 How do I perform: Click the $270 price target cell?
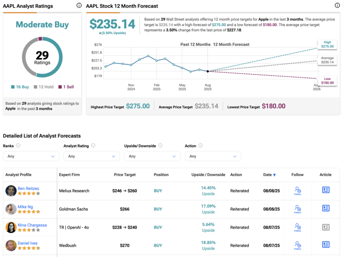point(125,245)
